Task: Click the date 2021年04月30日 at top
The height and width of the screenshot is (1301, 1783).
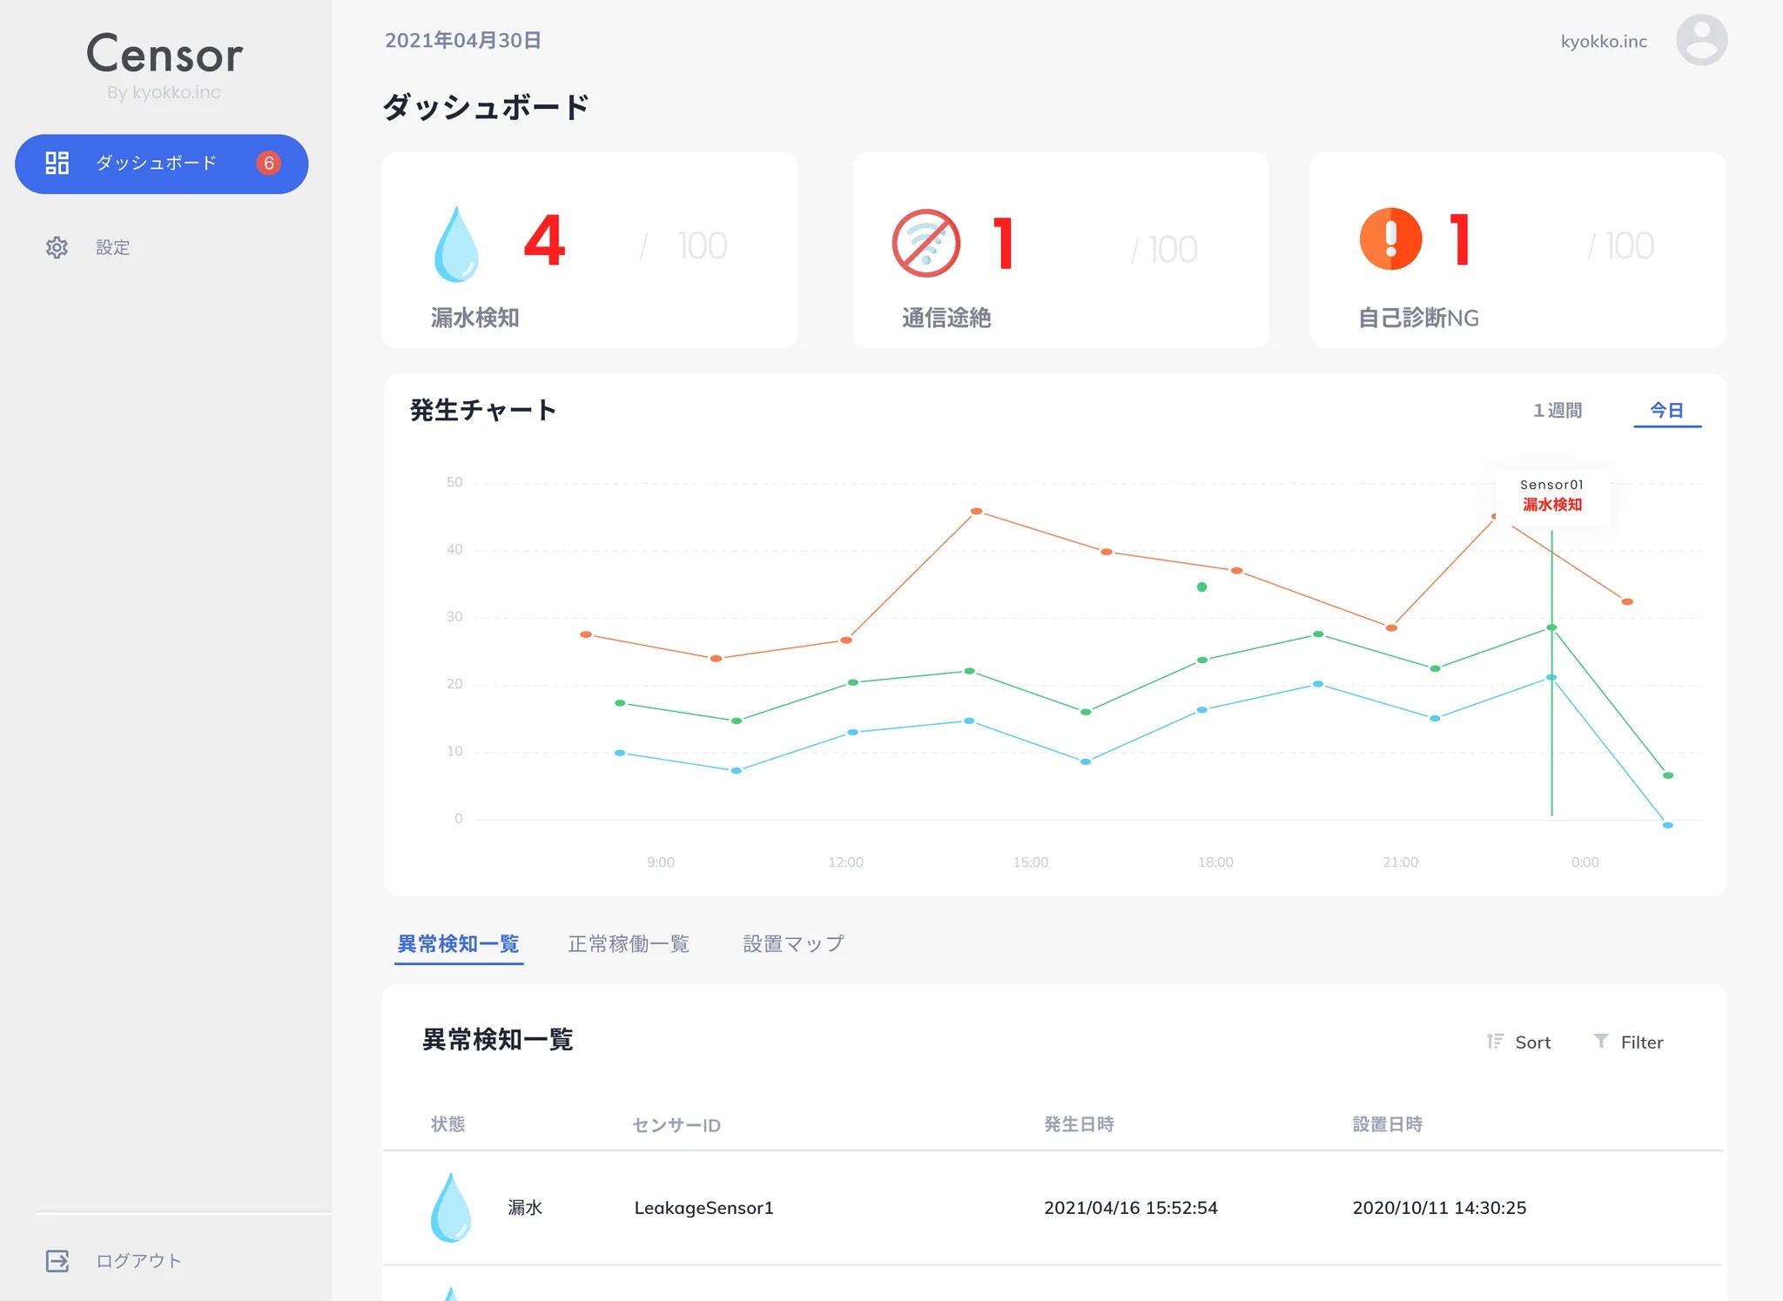Action: pos(463,40)
